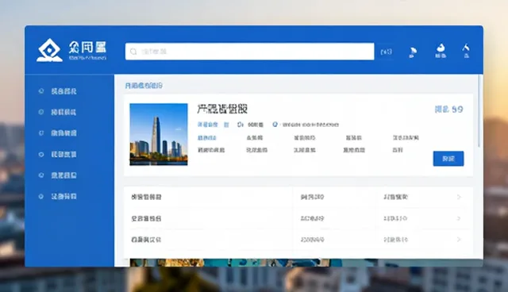
Task: Open the last sidebar menu label
Action: [x=63, y=197]
